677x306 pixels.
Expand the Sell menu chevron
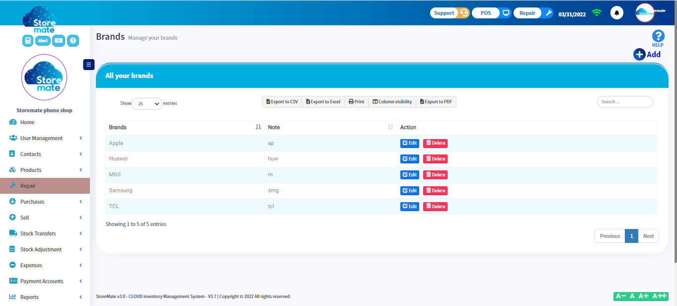[80, 218]
